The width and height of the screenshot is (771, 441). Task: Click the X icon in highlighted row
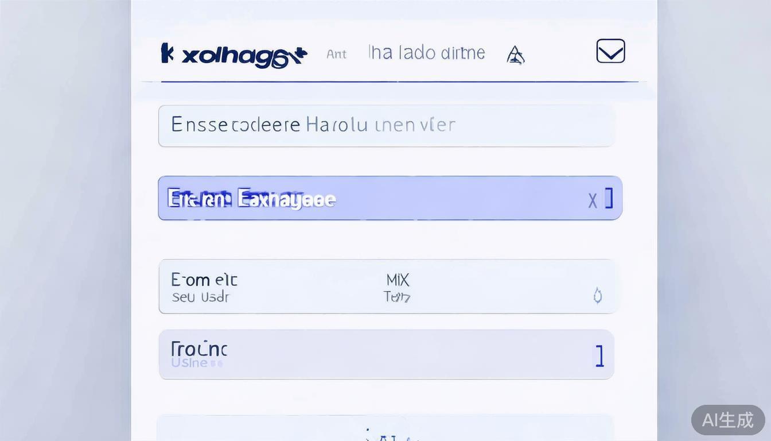[593, 200]
